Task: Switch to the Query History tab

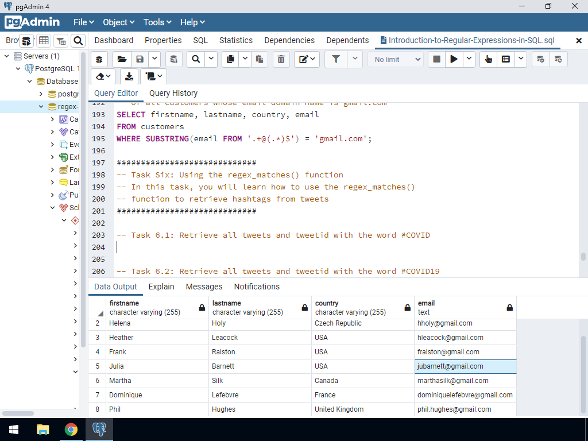Action: (x=173, y=92)
